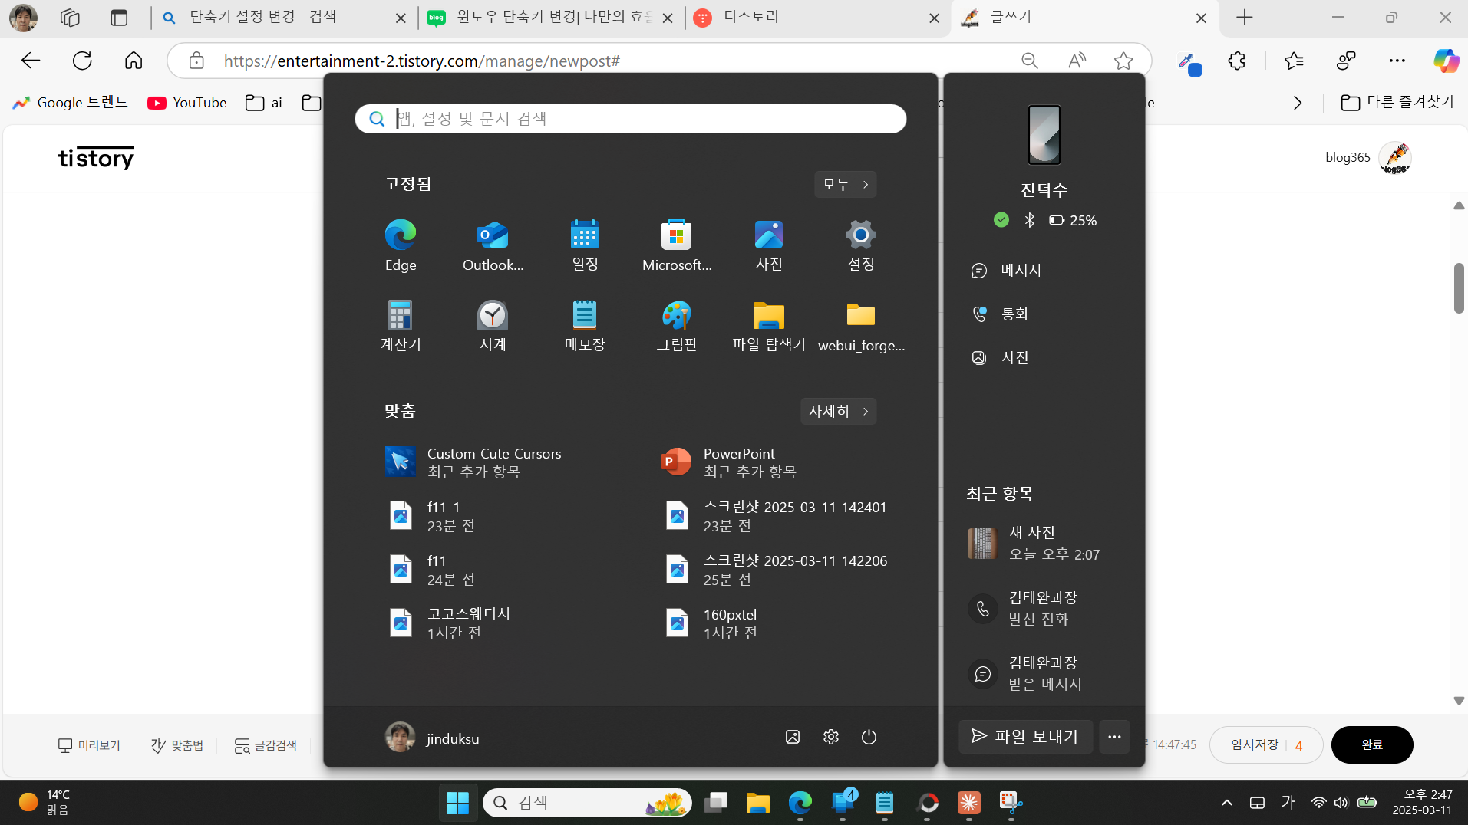Click the 완료 button on the Tistory editor
Image resolution: width=1468 pixels, height=825 pixels.
tap(1371, 744)
